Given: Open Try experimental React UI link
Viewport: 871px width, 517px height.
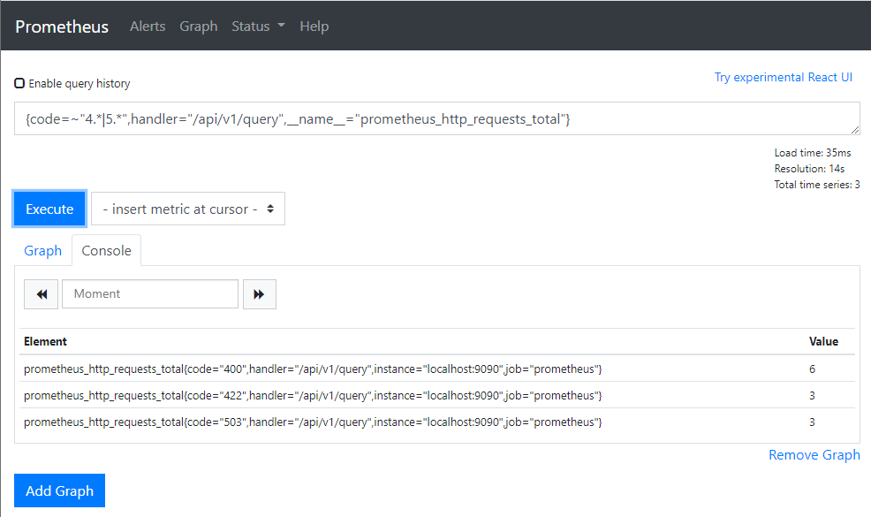Looking at the screenshot, I should [x=783, y=78].
